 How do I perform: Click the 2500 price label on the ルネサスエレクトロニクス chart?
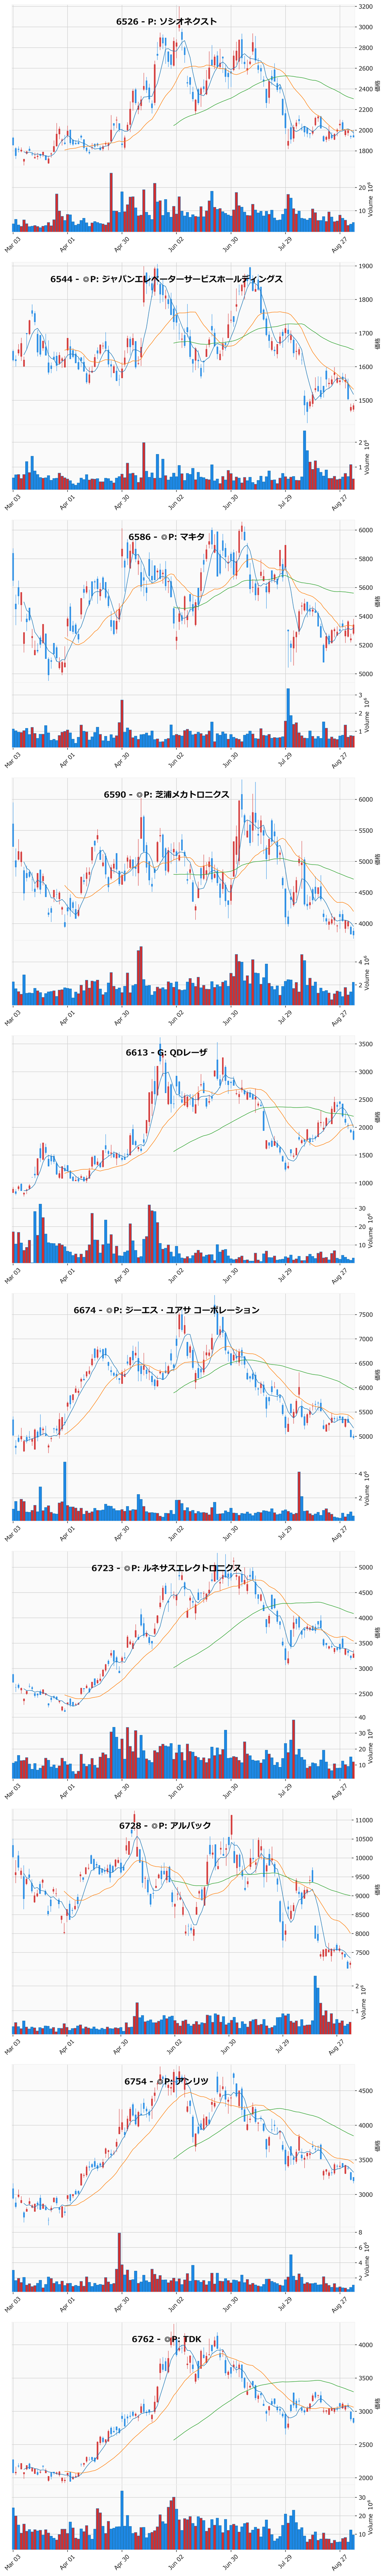366,1694
